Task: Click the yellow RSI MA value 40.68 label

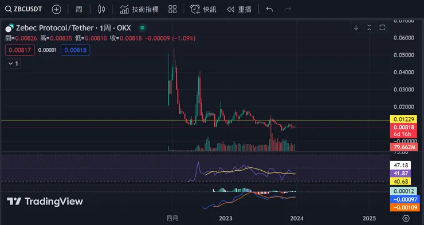Action: pyautogui.click(x=401, y=182)
